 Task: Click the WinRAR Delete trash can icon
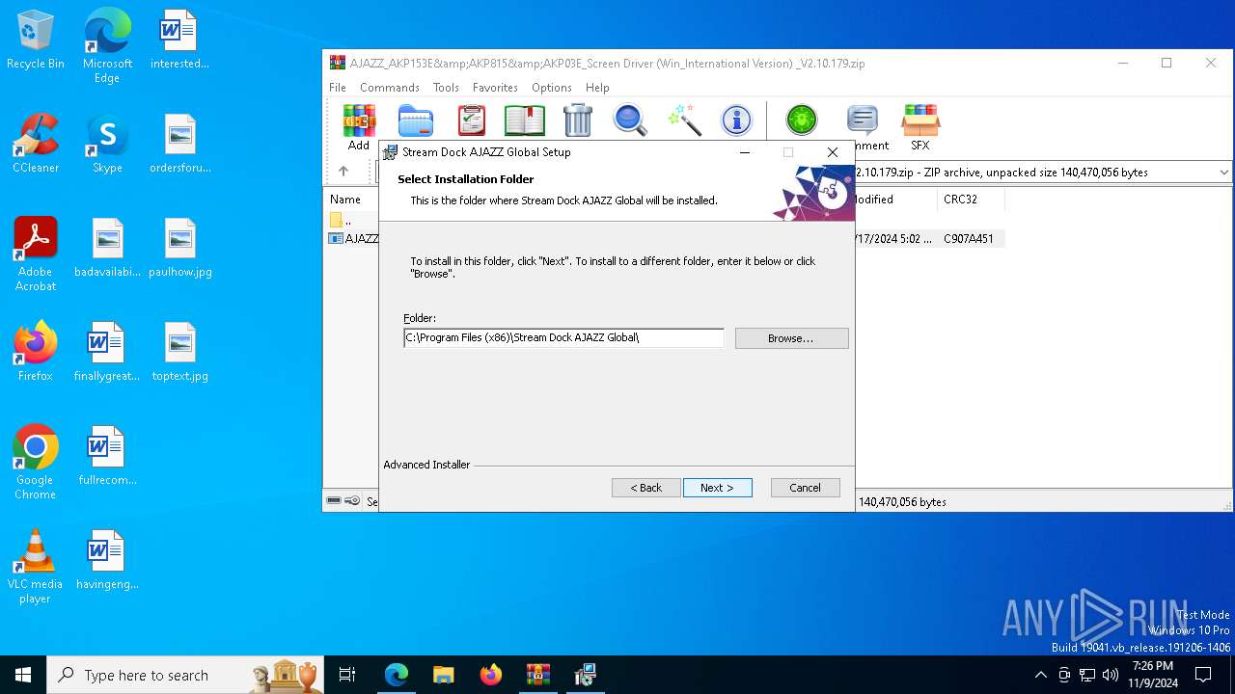pos(577,120)
